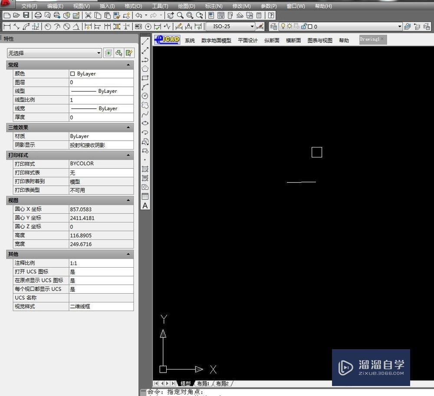Image resolution: width=434 pixels, height=396 pixels.
Task: Toggle the layer freeze sun icon
Action: pos(289,26)
